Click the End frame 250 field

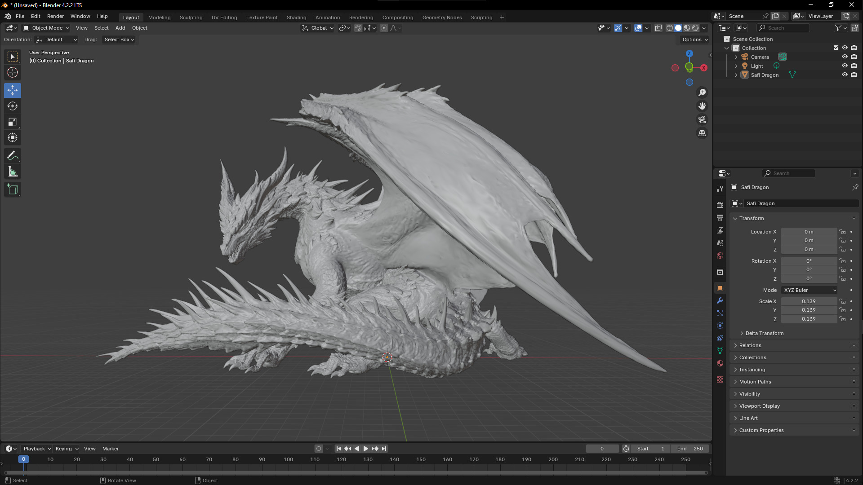(690, 449)
